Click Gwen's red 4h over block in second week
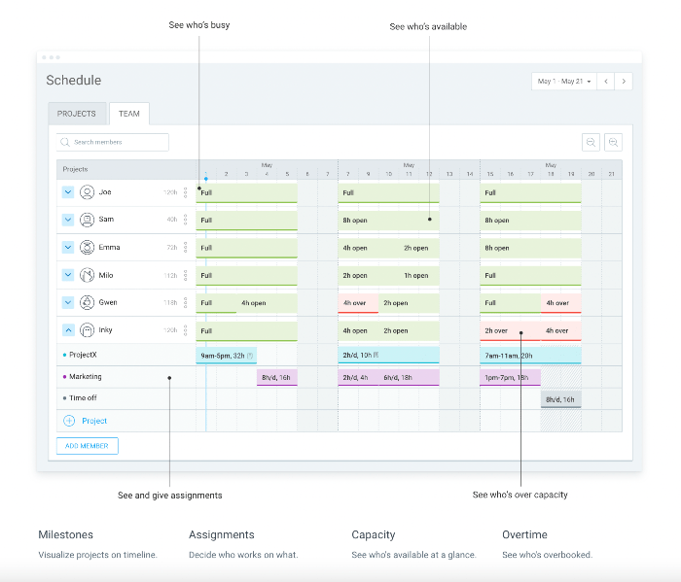This screenshot has height=582, width=681. [358, 303]
